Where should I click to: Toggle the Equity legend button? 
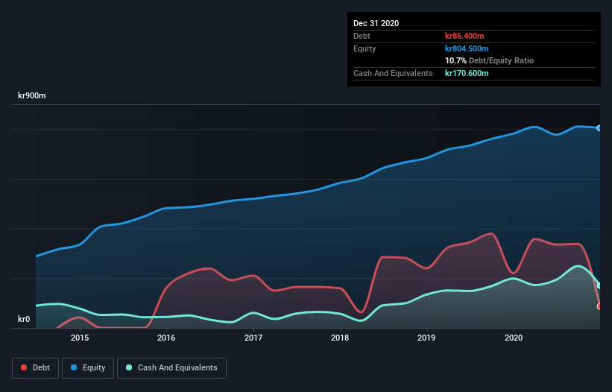point(88,368)
